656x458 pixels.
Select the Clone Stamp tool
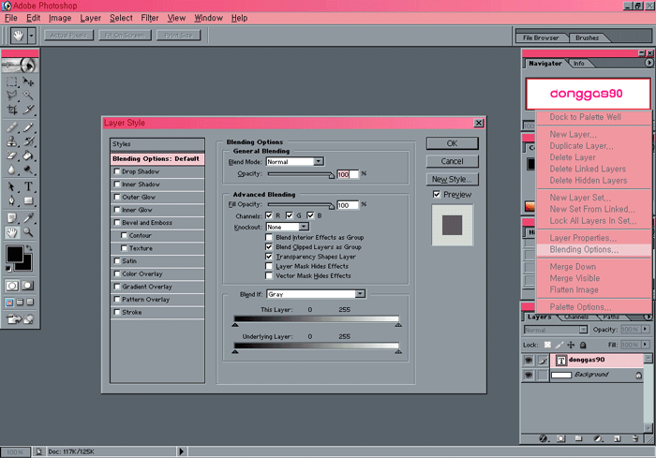pos(11,141)
